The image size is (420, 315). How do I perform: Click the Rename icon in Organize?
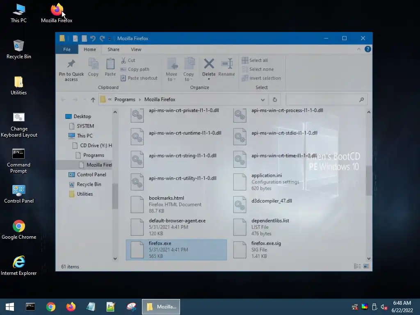pyautogui.click(x=226, y=64)
